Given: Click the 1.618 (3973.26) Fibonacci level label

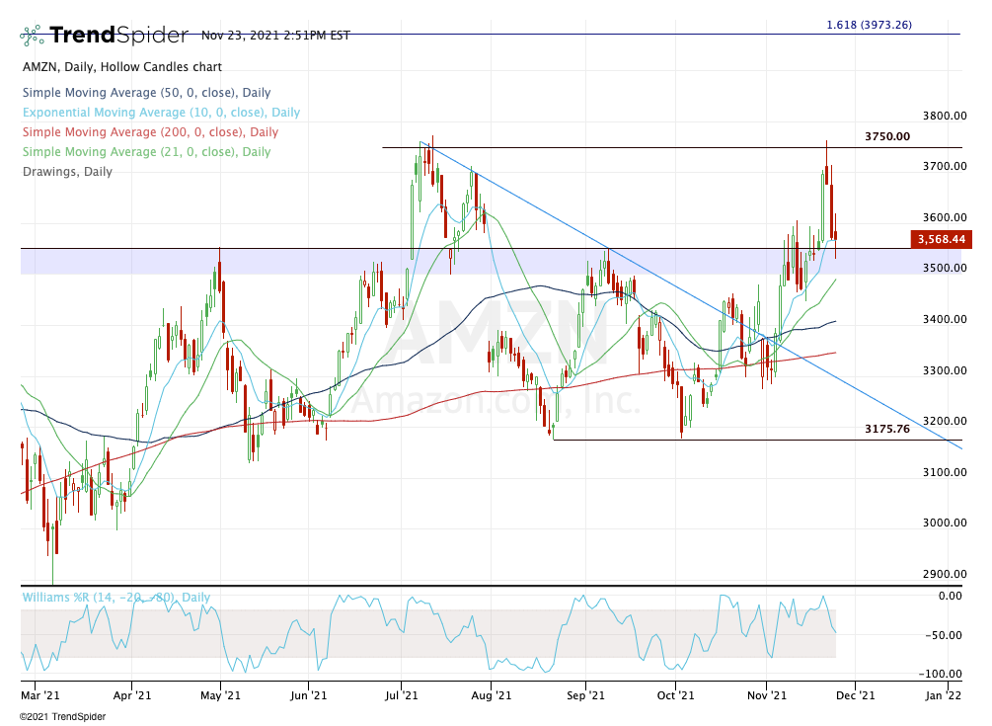Looking at the screenshot, I should (870, 25).
